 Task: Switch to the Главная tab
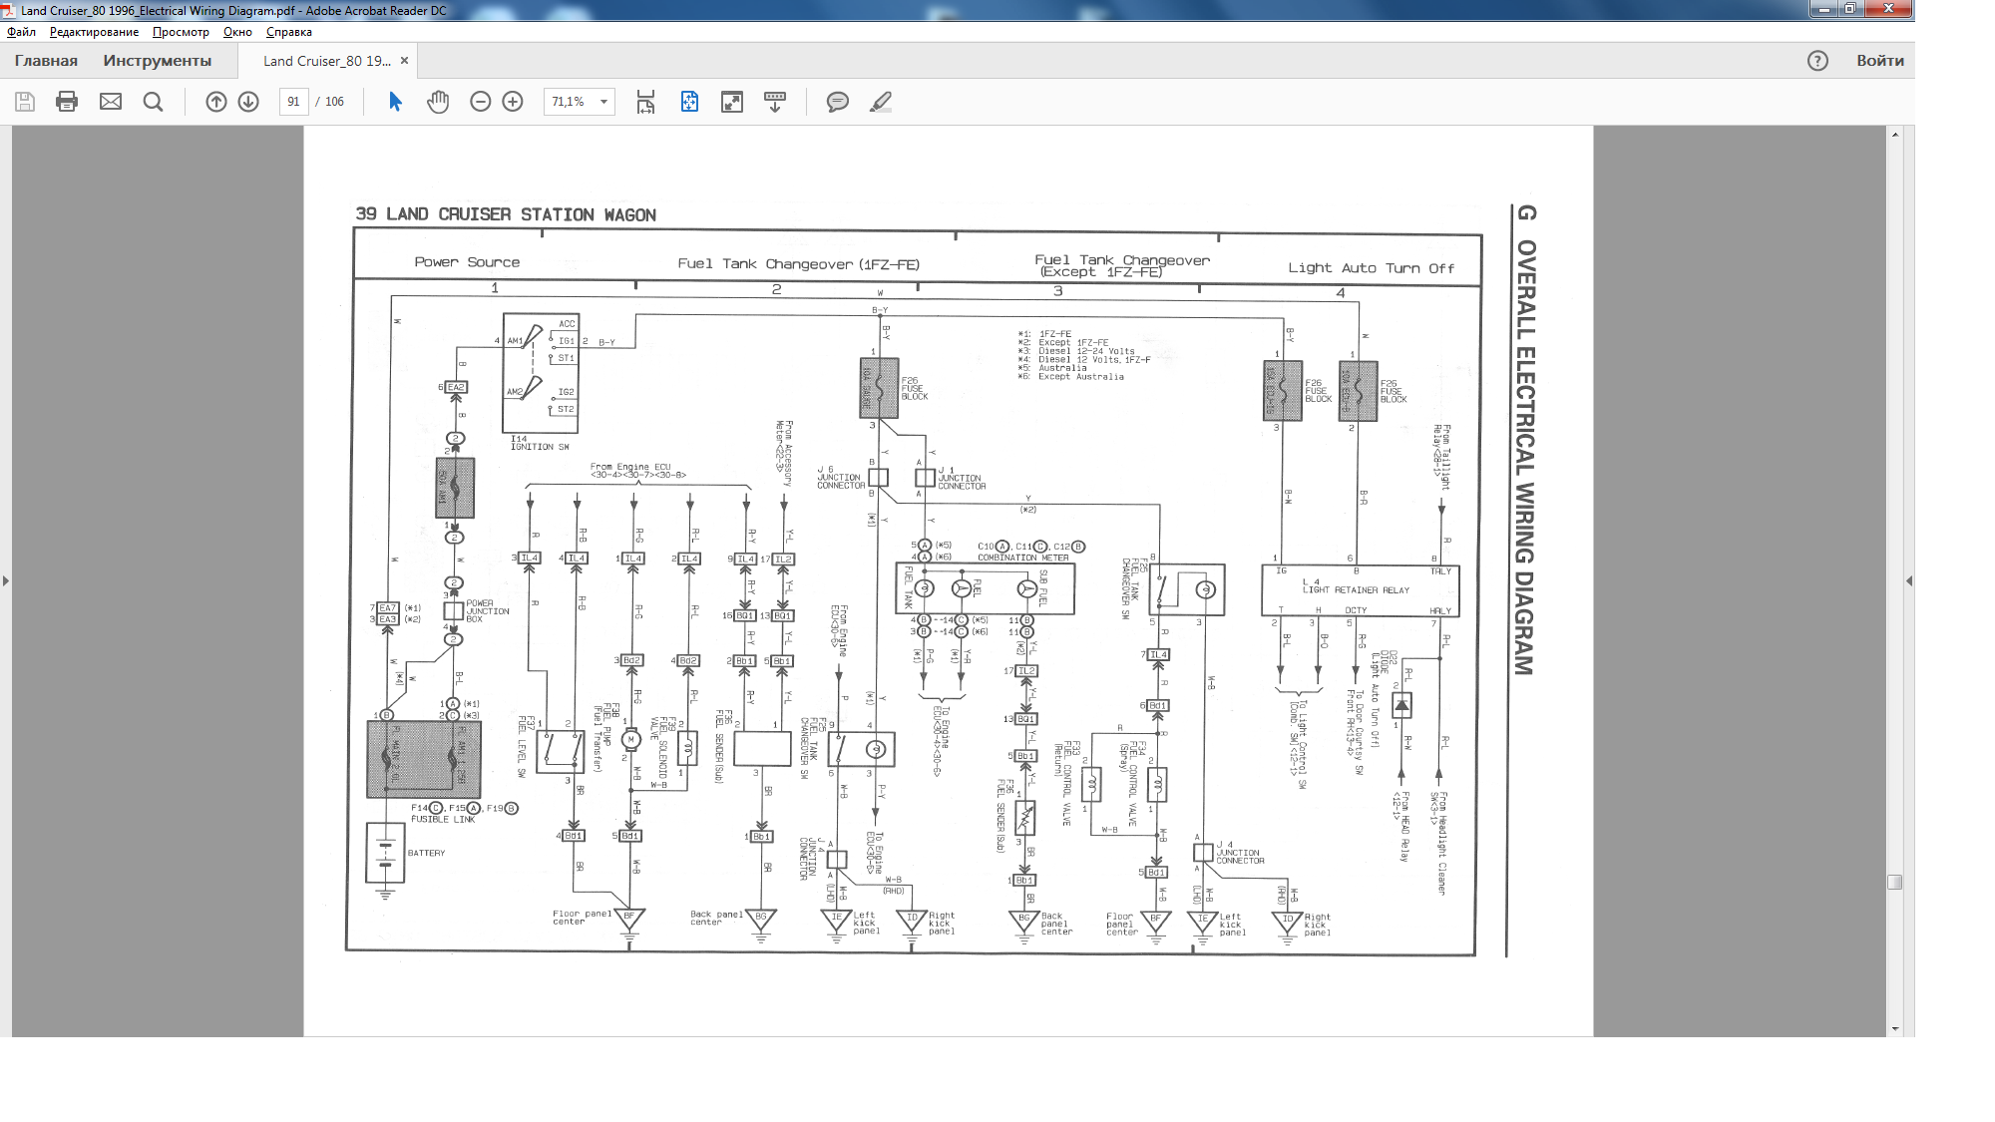click(x=46, y=61)
